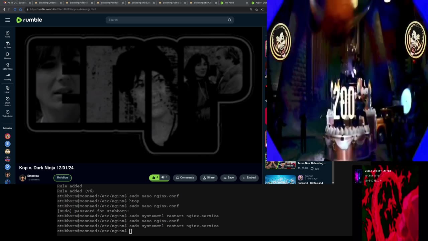Click the browser share icon
The height and width of the screenshot is (241, 428).
pyautogui.click(x=262, y=9)
